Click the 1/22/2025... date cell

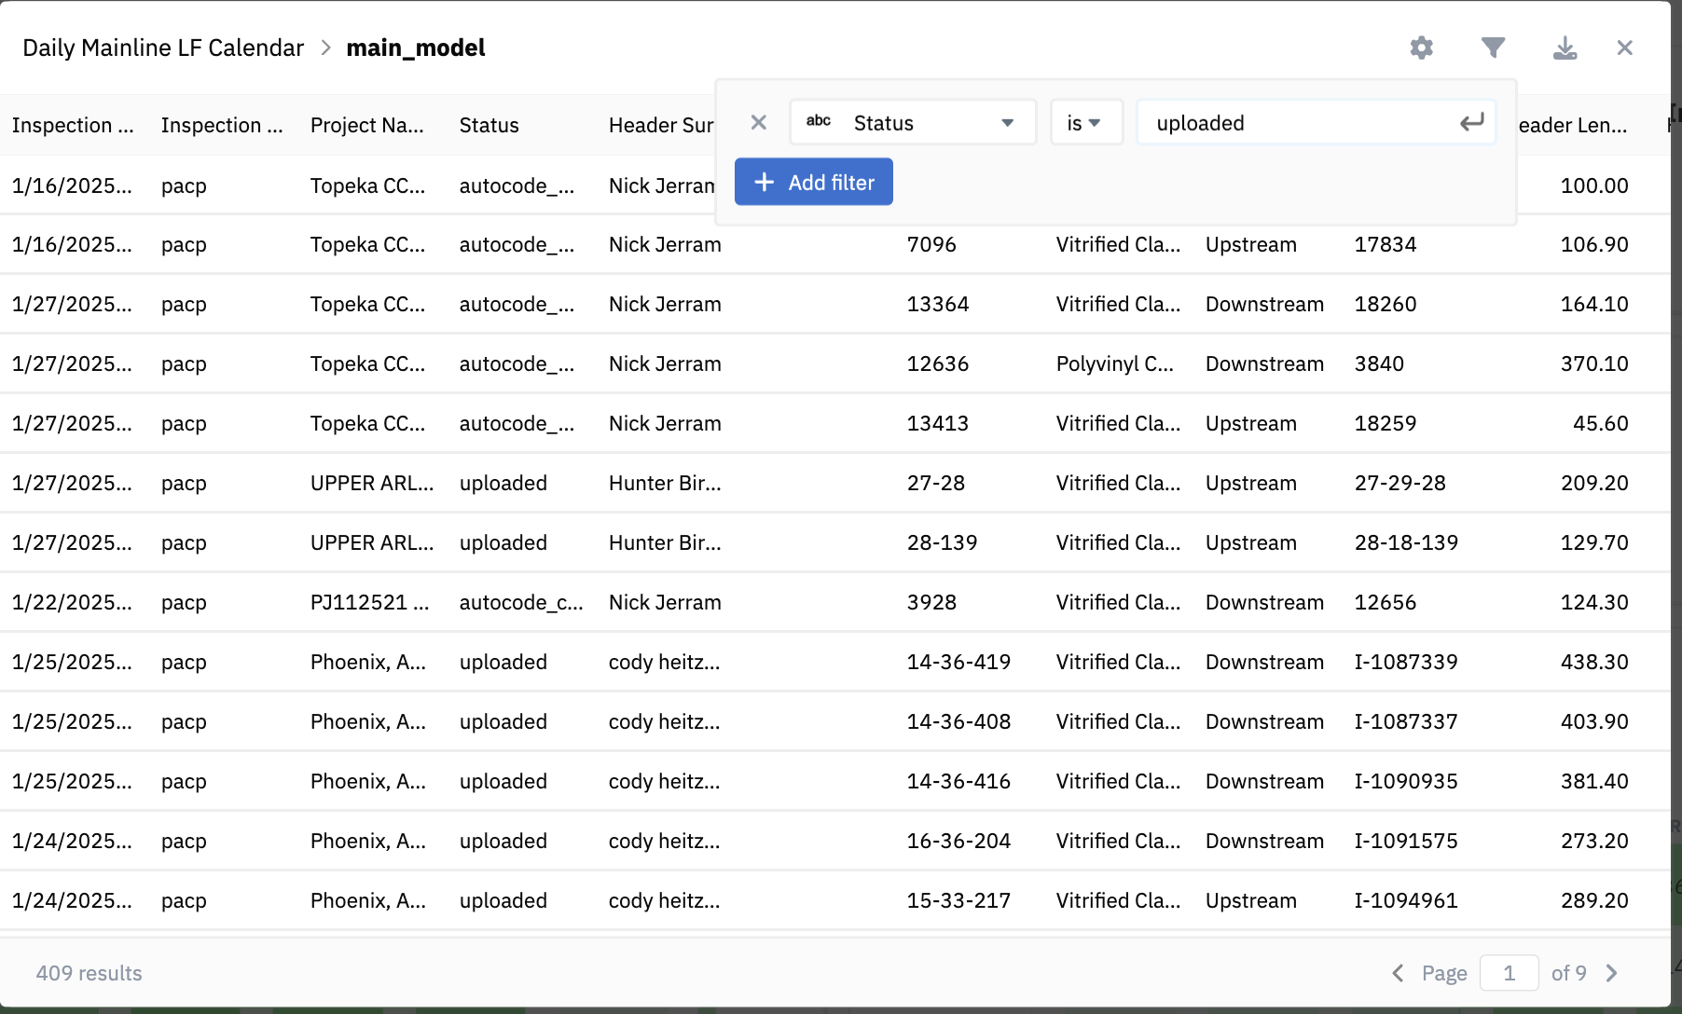[72, 602]
